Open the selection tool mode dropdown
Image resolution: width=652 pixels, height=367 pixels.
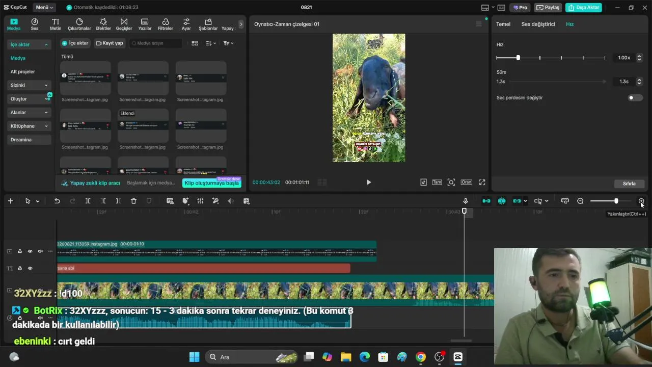[38, 201]
